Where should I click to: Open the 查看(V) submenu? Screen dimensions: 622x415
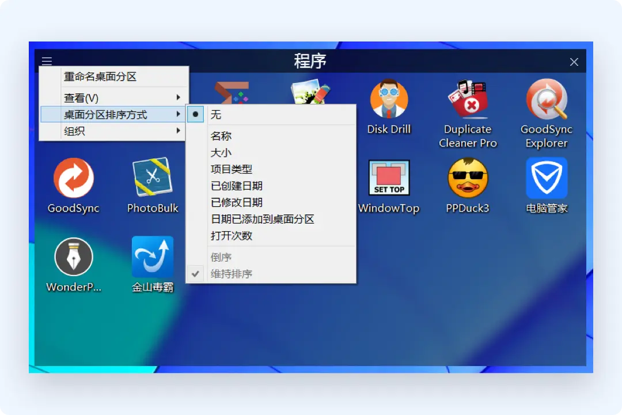pos(114,97)
